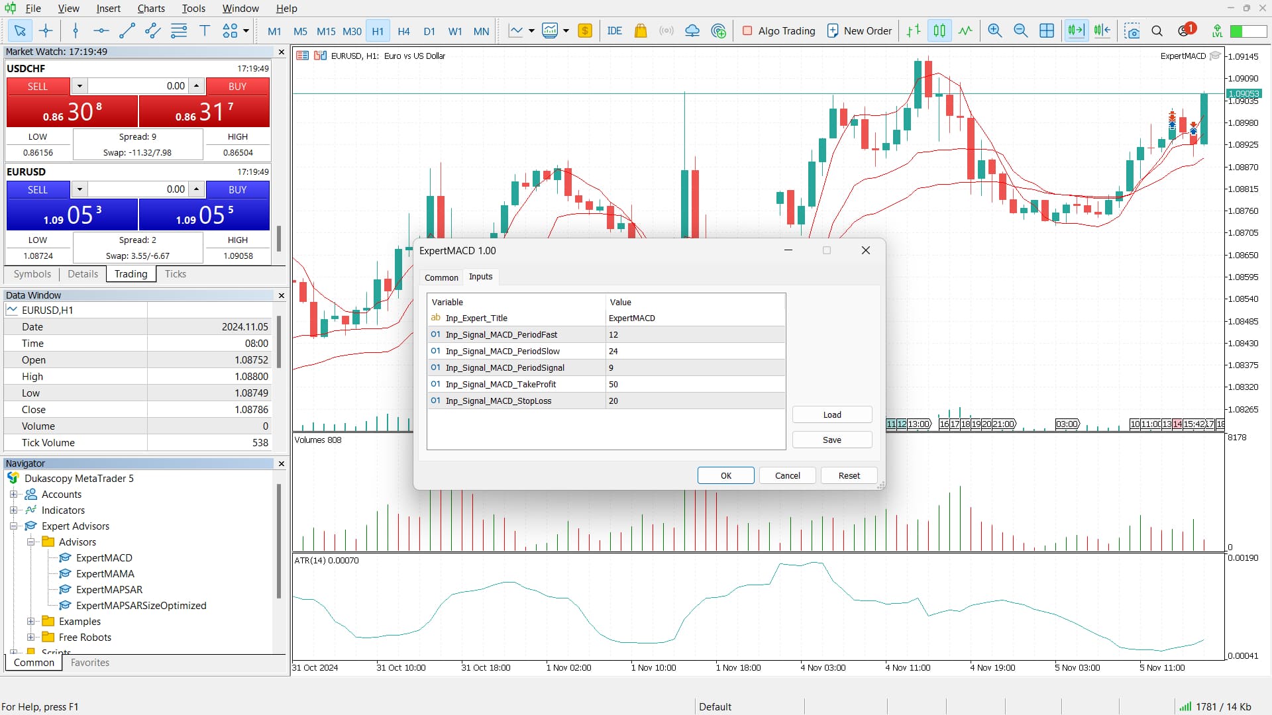The width and height of the screenshot is (1272, 715).
Task: Switch chart to line chart mode
Action: (965, 30)
